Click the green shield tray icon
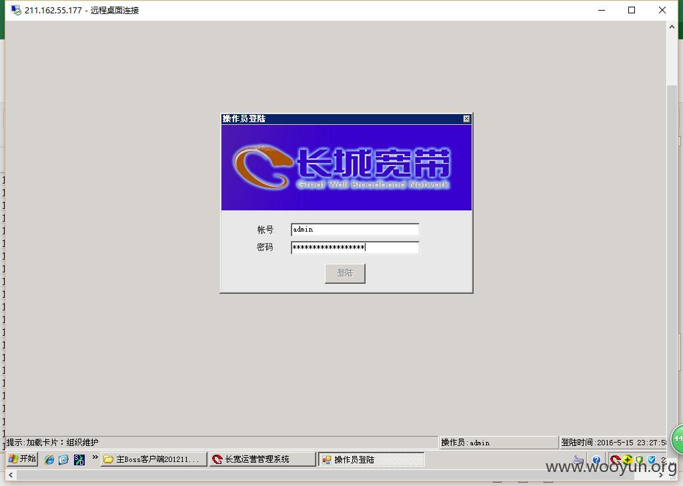This screenshot has height=486, width=683. tap(640, 460)
